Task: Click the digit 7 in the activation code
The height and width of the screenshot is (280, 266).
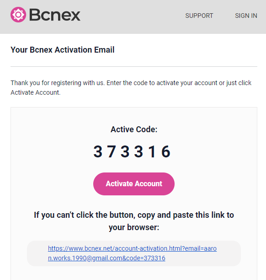Action: pyautogui.click(x=112, y=151)
